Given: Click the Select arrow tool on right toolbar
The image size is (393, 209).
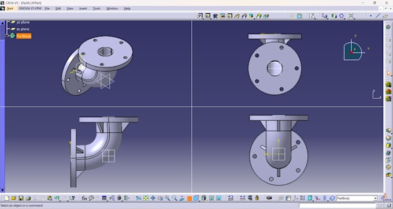Looking at the screenshot, I should 388,73.
